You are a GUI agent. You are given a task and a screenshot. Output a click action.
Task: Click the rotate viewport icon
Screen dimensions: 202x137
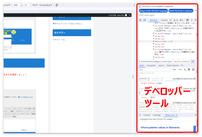(57, 5)
